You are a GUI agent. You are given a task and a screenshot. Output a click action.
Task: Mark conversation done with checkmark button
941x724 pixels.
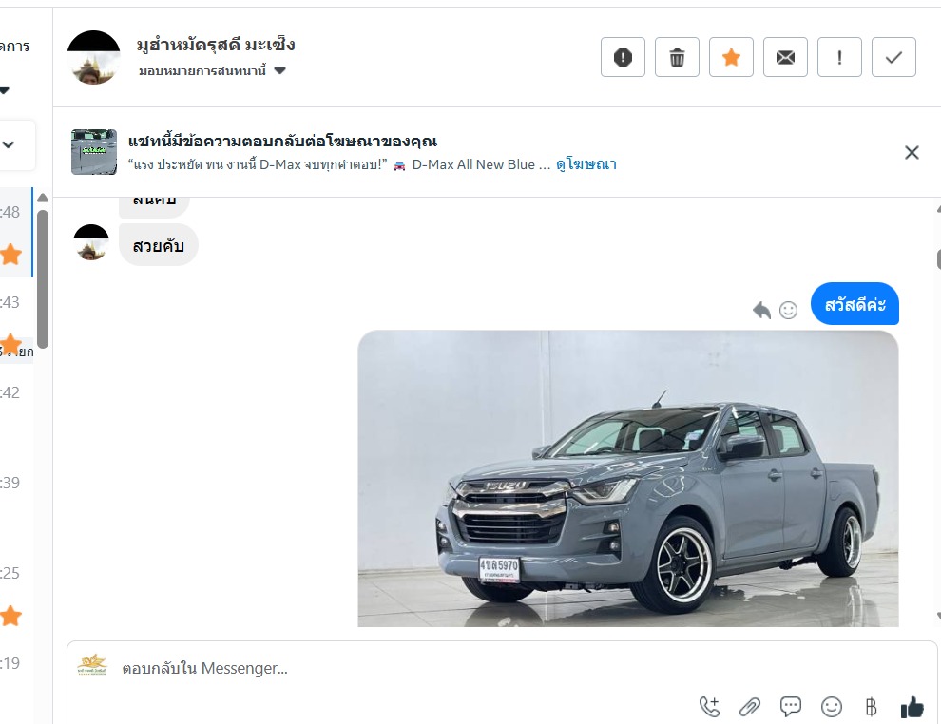893,57
